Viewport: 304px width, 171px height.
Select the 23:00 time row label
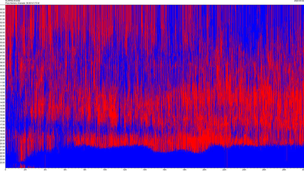[2, 159]
